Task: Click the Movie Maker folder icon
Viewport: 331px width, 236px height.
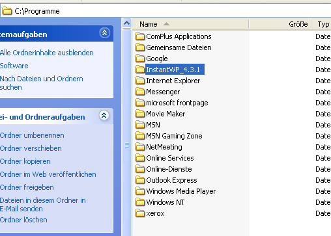Action: pyautogui.click(x=139, y=114)
